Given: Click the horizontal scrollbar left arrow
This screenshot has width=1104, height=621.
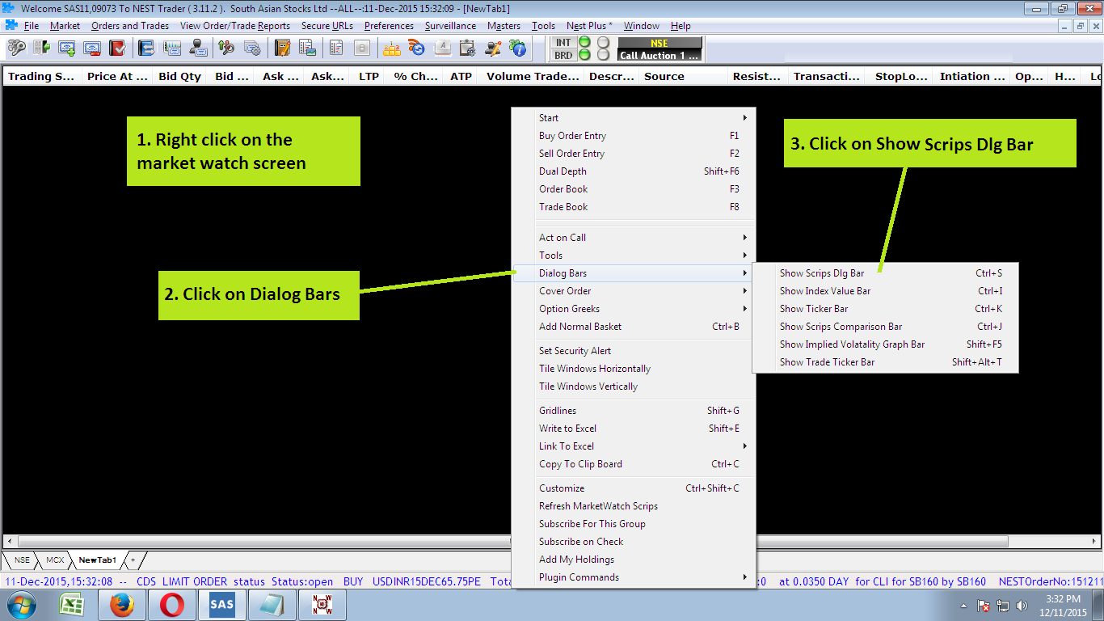Looking at the screenshot, I should pos(9,541).
